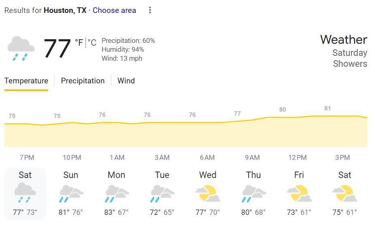The height and width of the screenshot is (229, 375).
Task: Click the 9 AM time label
Action: (252, 157)
